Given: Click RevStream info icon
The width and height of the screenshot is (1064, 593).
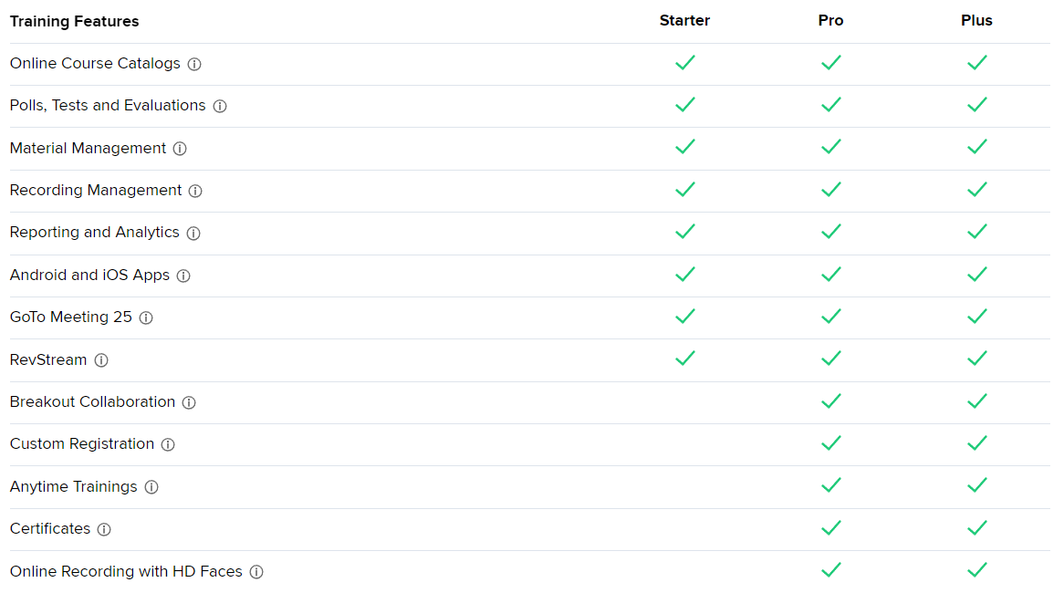Looking at the screenshot, I should point(101,360).
